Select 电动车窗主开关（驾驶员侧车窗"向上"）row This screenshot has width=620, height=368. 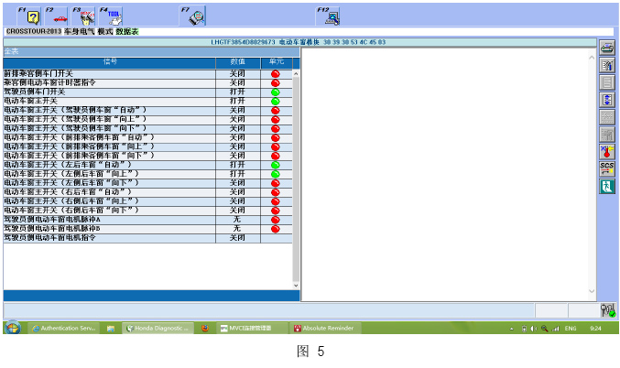tap(147, 119)
